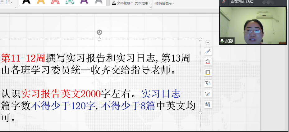Choose the orange text art style
Image resolution: width=289 pixels, height=132 pixels.
pos(41,2)
